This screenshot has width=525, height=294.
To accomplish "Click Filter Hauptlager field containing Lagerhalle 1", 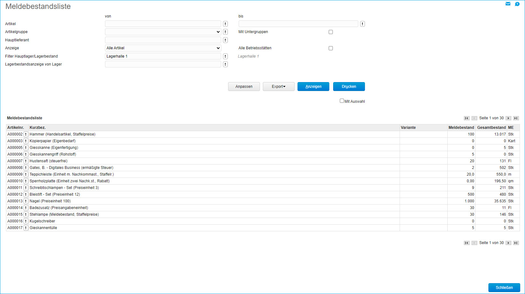I will 163,56.
